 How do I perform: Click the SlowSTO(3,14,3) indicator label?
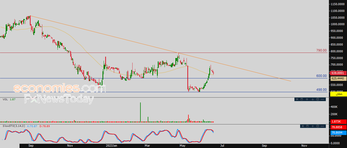(x=14, y=126)
